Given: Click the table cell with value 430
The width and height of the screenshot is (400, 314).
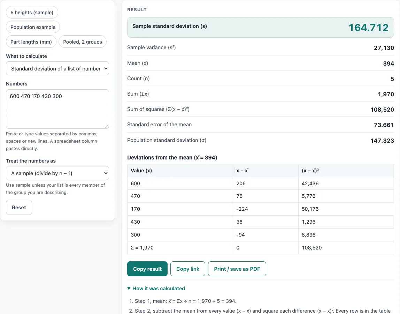Looking at the screenshot, I should pos(180,222).
